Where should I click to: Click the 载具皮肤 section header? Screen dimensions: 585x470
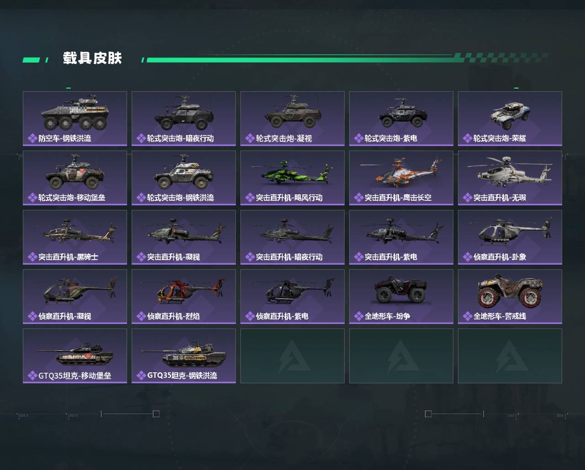[93, 58]
